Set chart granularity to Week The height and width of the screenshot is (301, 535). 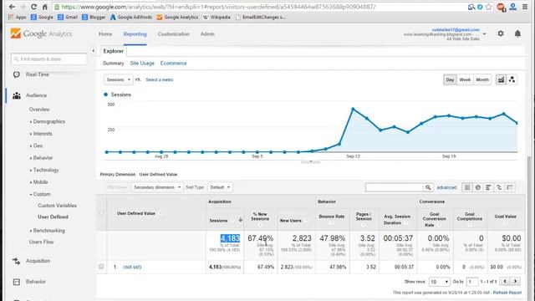point(465,79)
